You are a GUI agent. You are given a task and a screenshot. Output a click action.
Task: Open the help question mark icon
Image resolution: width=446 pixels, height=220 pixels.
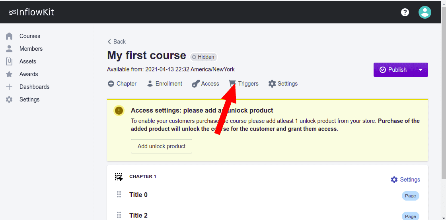coord(405,12)
